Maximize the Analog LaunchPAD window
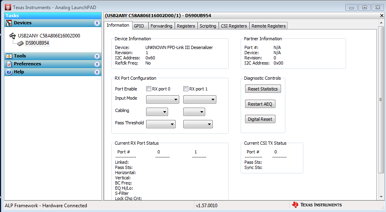This screenshot has height=212, width=386. click(364, 8)
